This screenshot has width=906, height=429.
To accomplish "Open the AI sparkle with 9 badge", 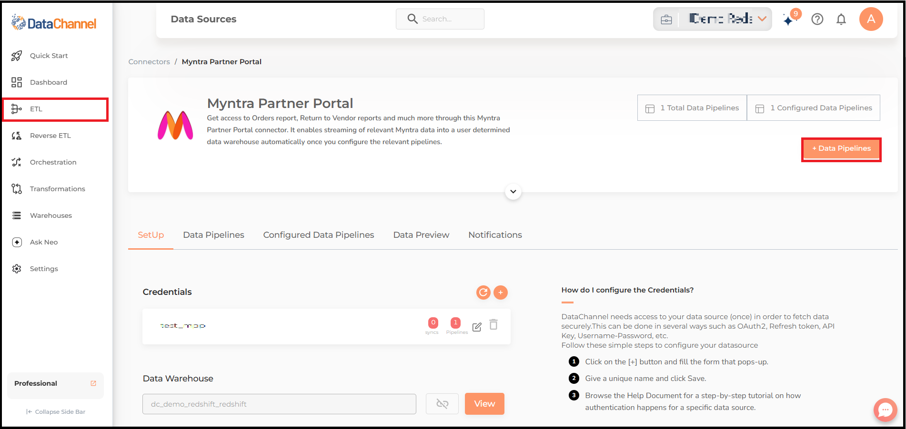I will click(x=792, y=19).
